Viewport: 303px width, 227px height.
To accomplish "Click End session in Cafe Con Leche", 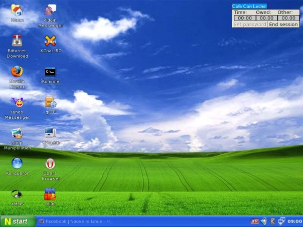I will pyautogui.click(x=283, y=25).
